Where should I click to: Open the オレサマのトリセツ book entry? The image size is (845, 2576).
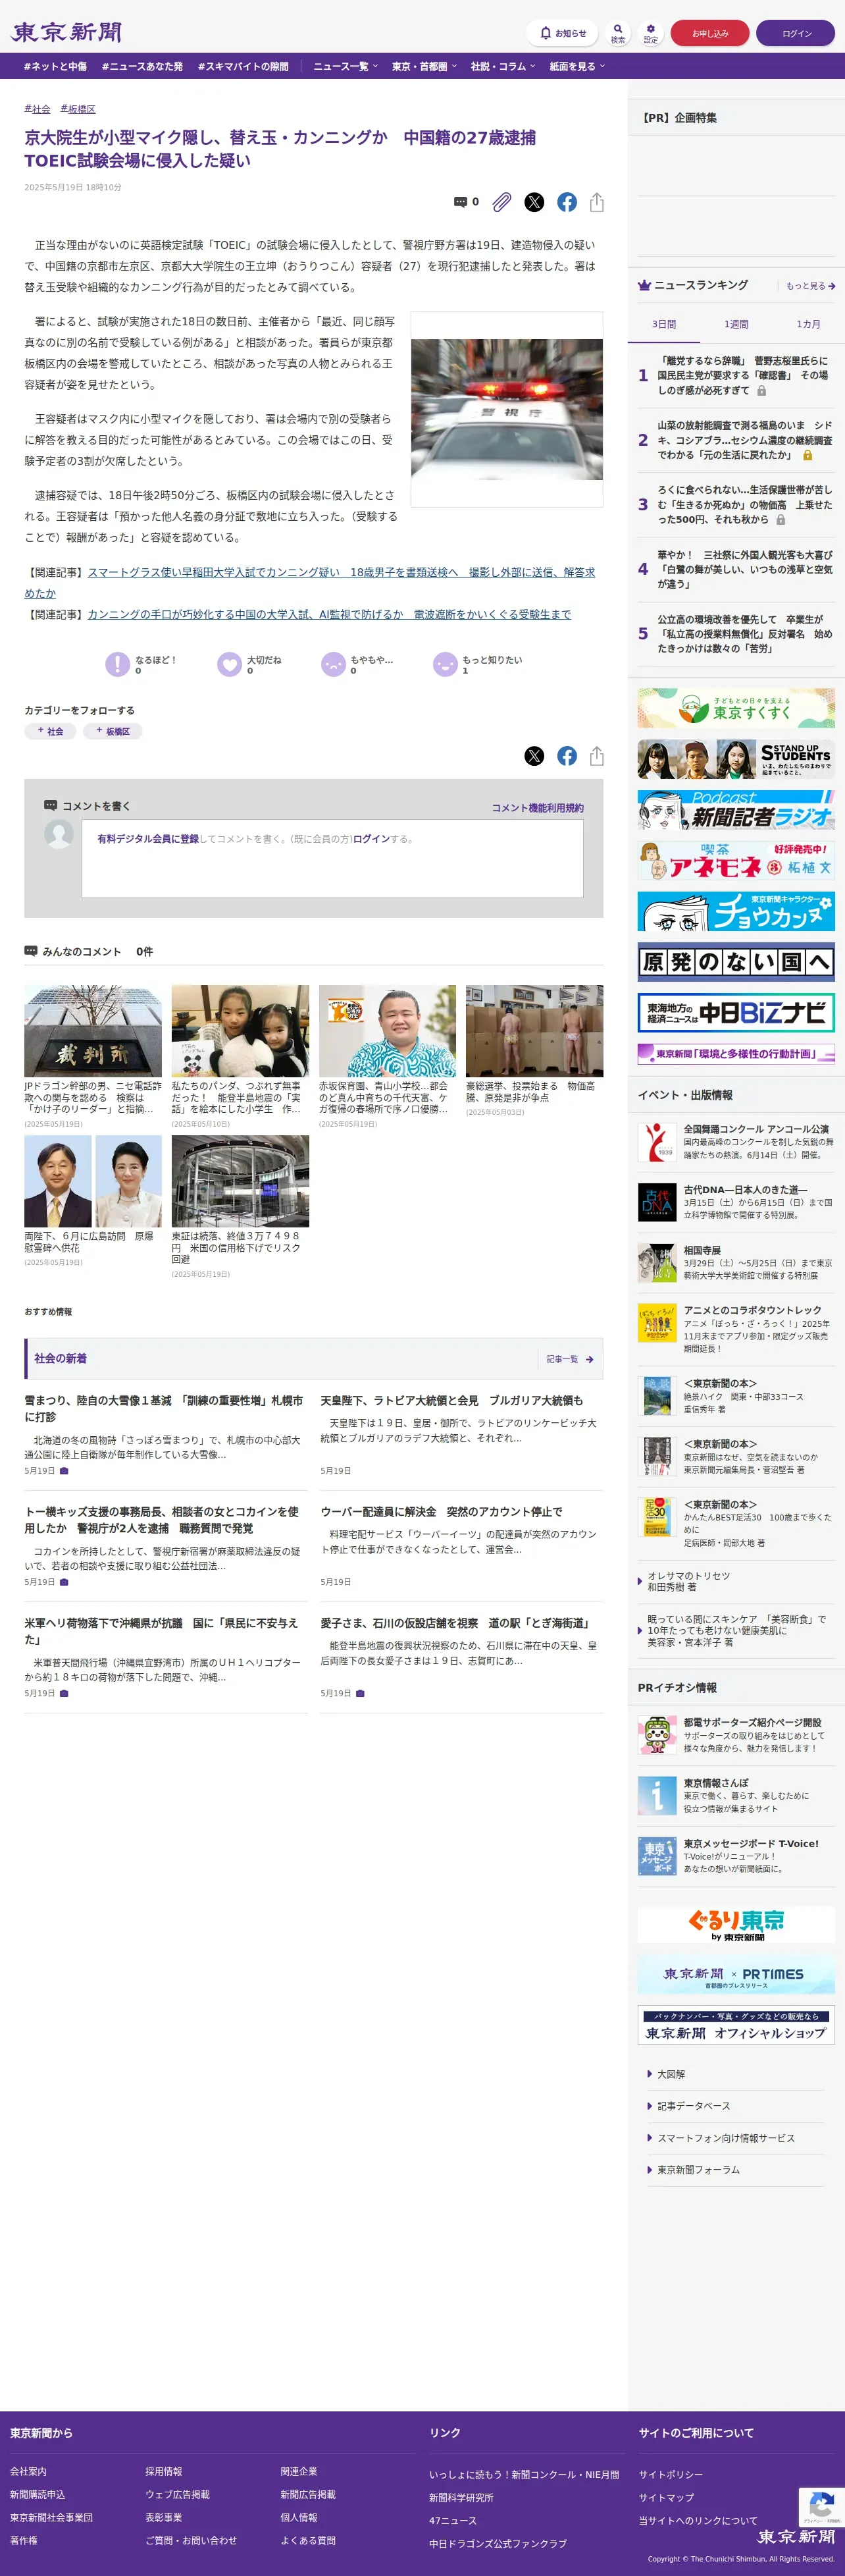pyautogui.click(x=688, y=1581)
